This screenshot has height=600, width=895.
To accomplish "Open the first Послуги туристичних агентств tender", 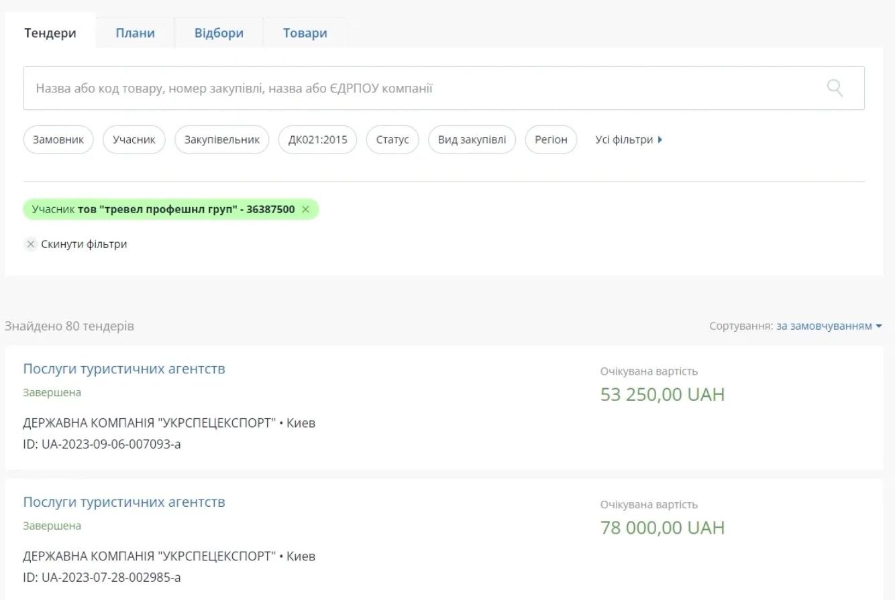I will click(x=124, y=369).
